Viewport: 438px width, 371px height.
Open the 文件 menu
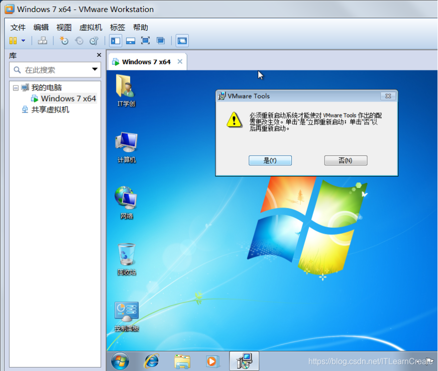click(18, 28)
